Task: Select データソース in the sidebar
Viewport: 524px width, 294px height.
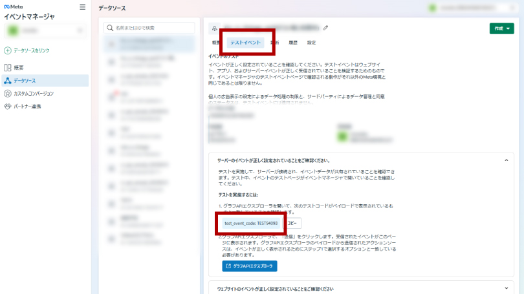Action: [45, 80]
